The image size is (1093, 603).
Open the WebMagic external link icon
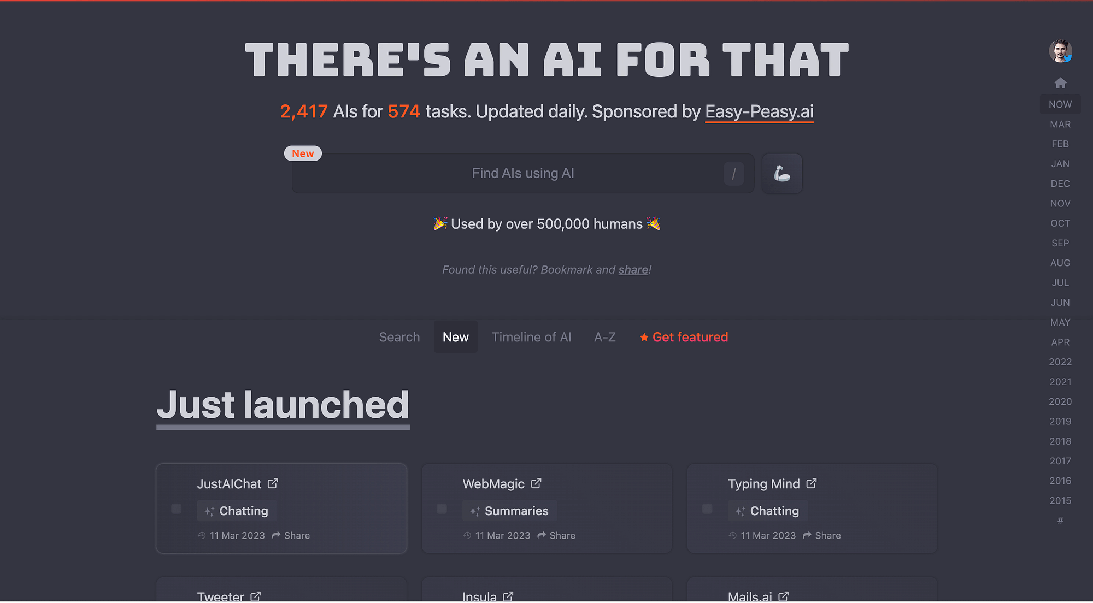click(x=536, y=483)
